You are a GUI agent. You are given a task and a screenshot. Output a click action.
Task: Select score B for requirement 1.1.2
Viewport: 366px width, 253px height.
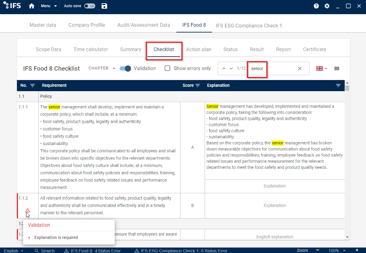(192, 206)
